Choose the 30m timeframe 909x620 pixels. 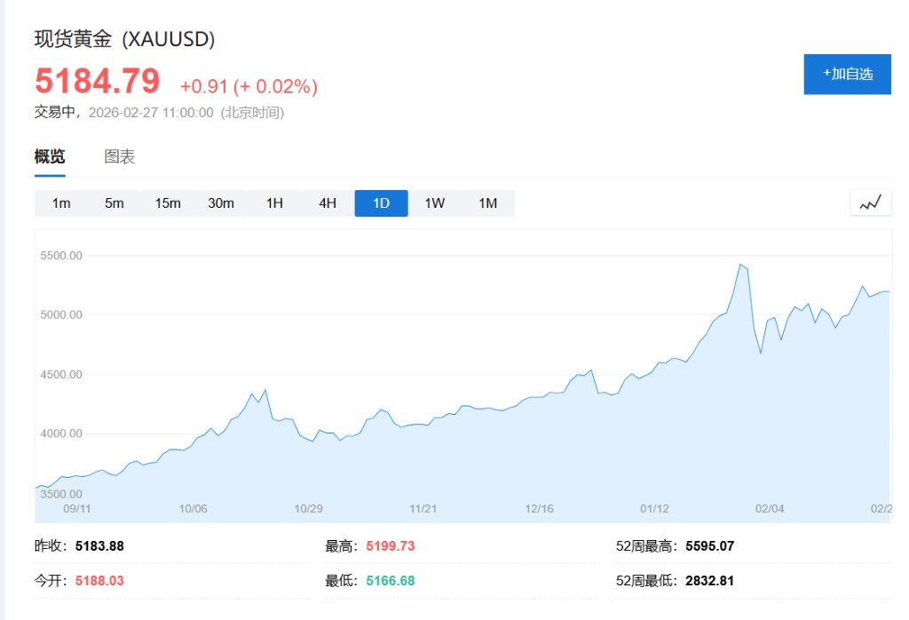(x=221, y=203)
